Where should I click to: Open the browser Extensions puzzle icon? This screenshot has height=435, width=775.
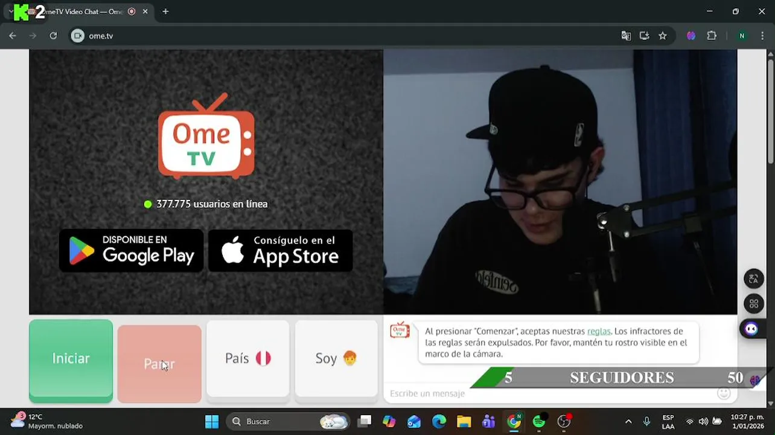[712, 36]
